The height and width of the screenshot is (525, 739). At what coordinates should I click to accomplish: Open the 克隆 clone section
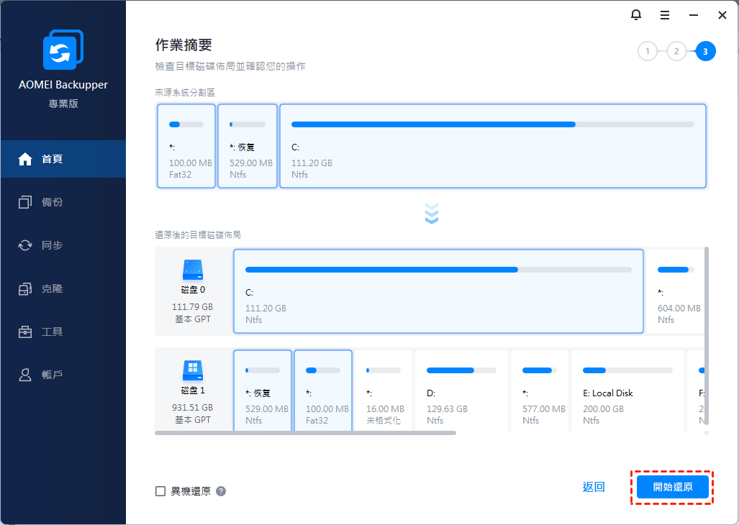click(63, 288)
